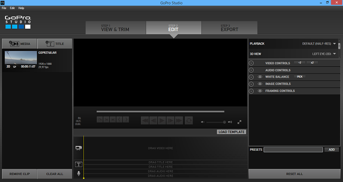Toggle the loop playback icon

[x=189, y=120]
